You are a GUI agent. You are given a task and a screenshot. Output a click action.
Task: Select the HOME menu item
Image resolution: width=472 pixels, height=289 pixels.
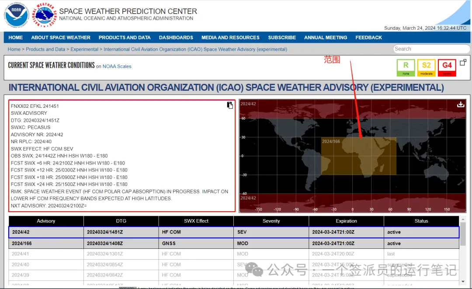(x=15, y=38)
